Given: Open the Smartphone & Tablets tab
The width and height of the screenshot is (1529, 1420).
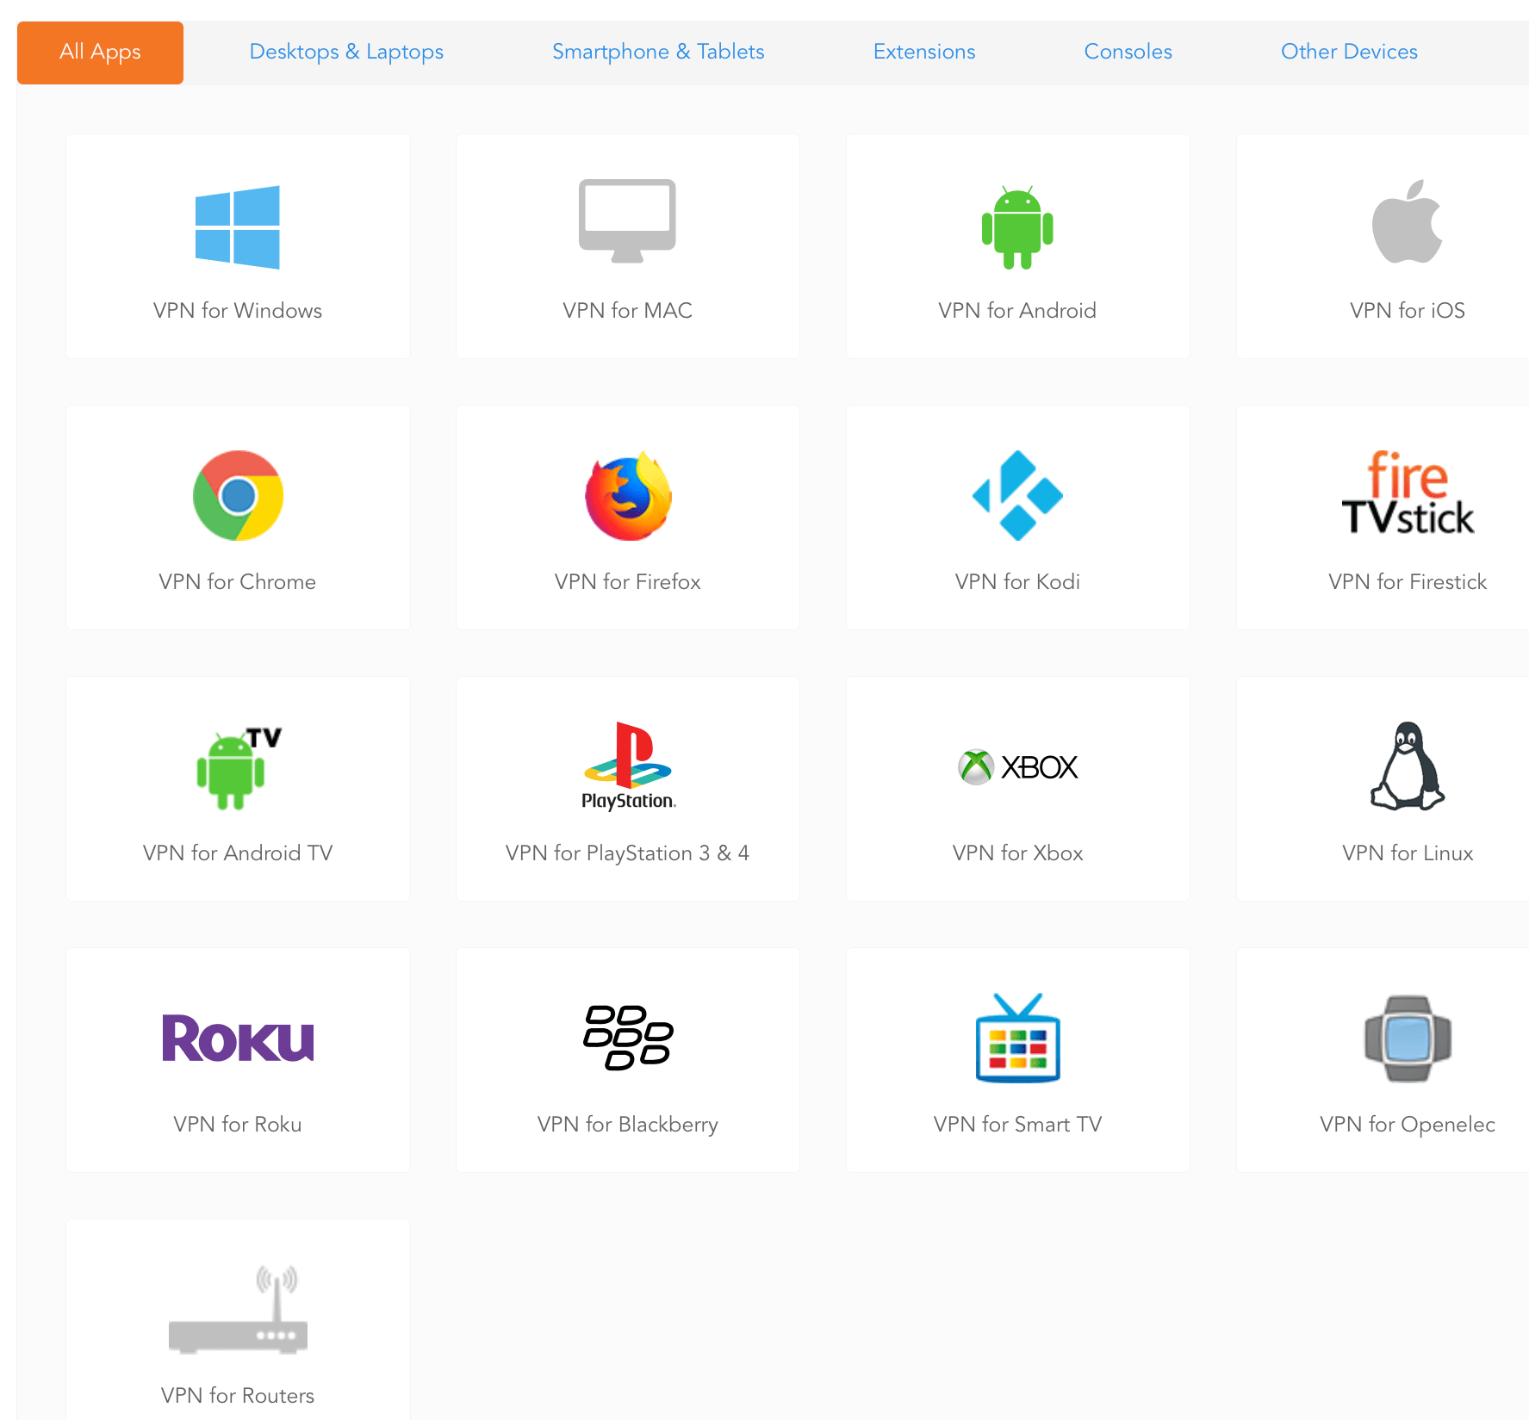Looking at the screenshot, I should pos(658,53).
